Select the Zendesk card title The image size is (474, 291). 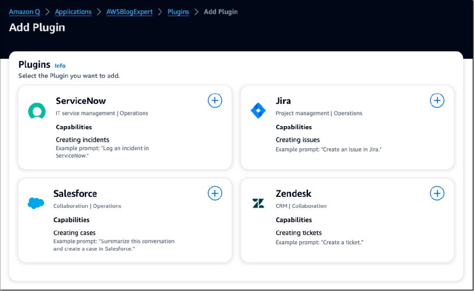coord(293,194)
